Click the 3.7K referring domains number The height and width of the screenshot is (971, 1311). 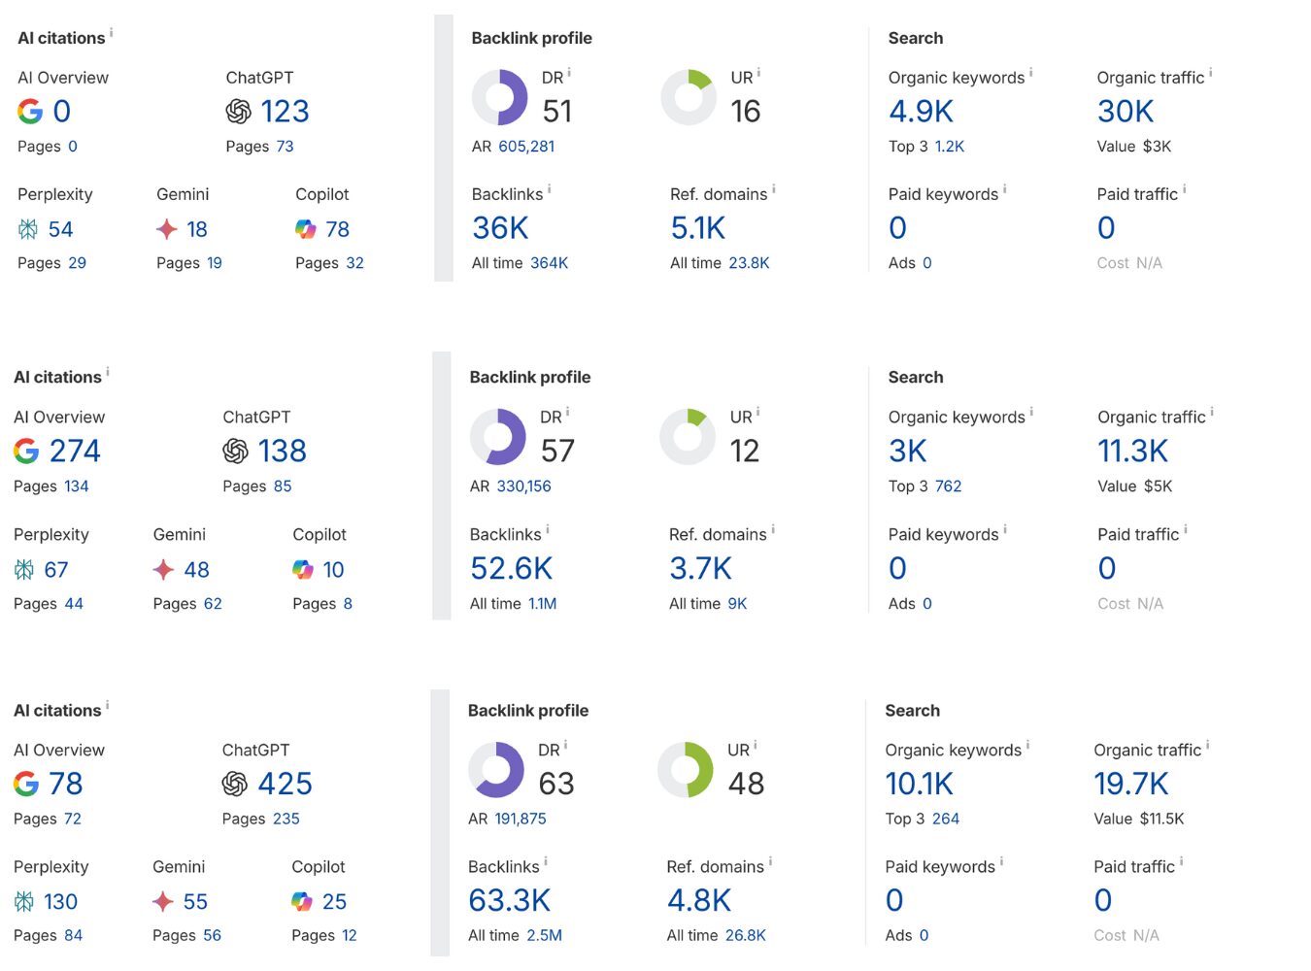(700, 568)
